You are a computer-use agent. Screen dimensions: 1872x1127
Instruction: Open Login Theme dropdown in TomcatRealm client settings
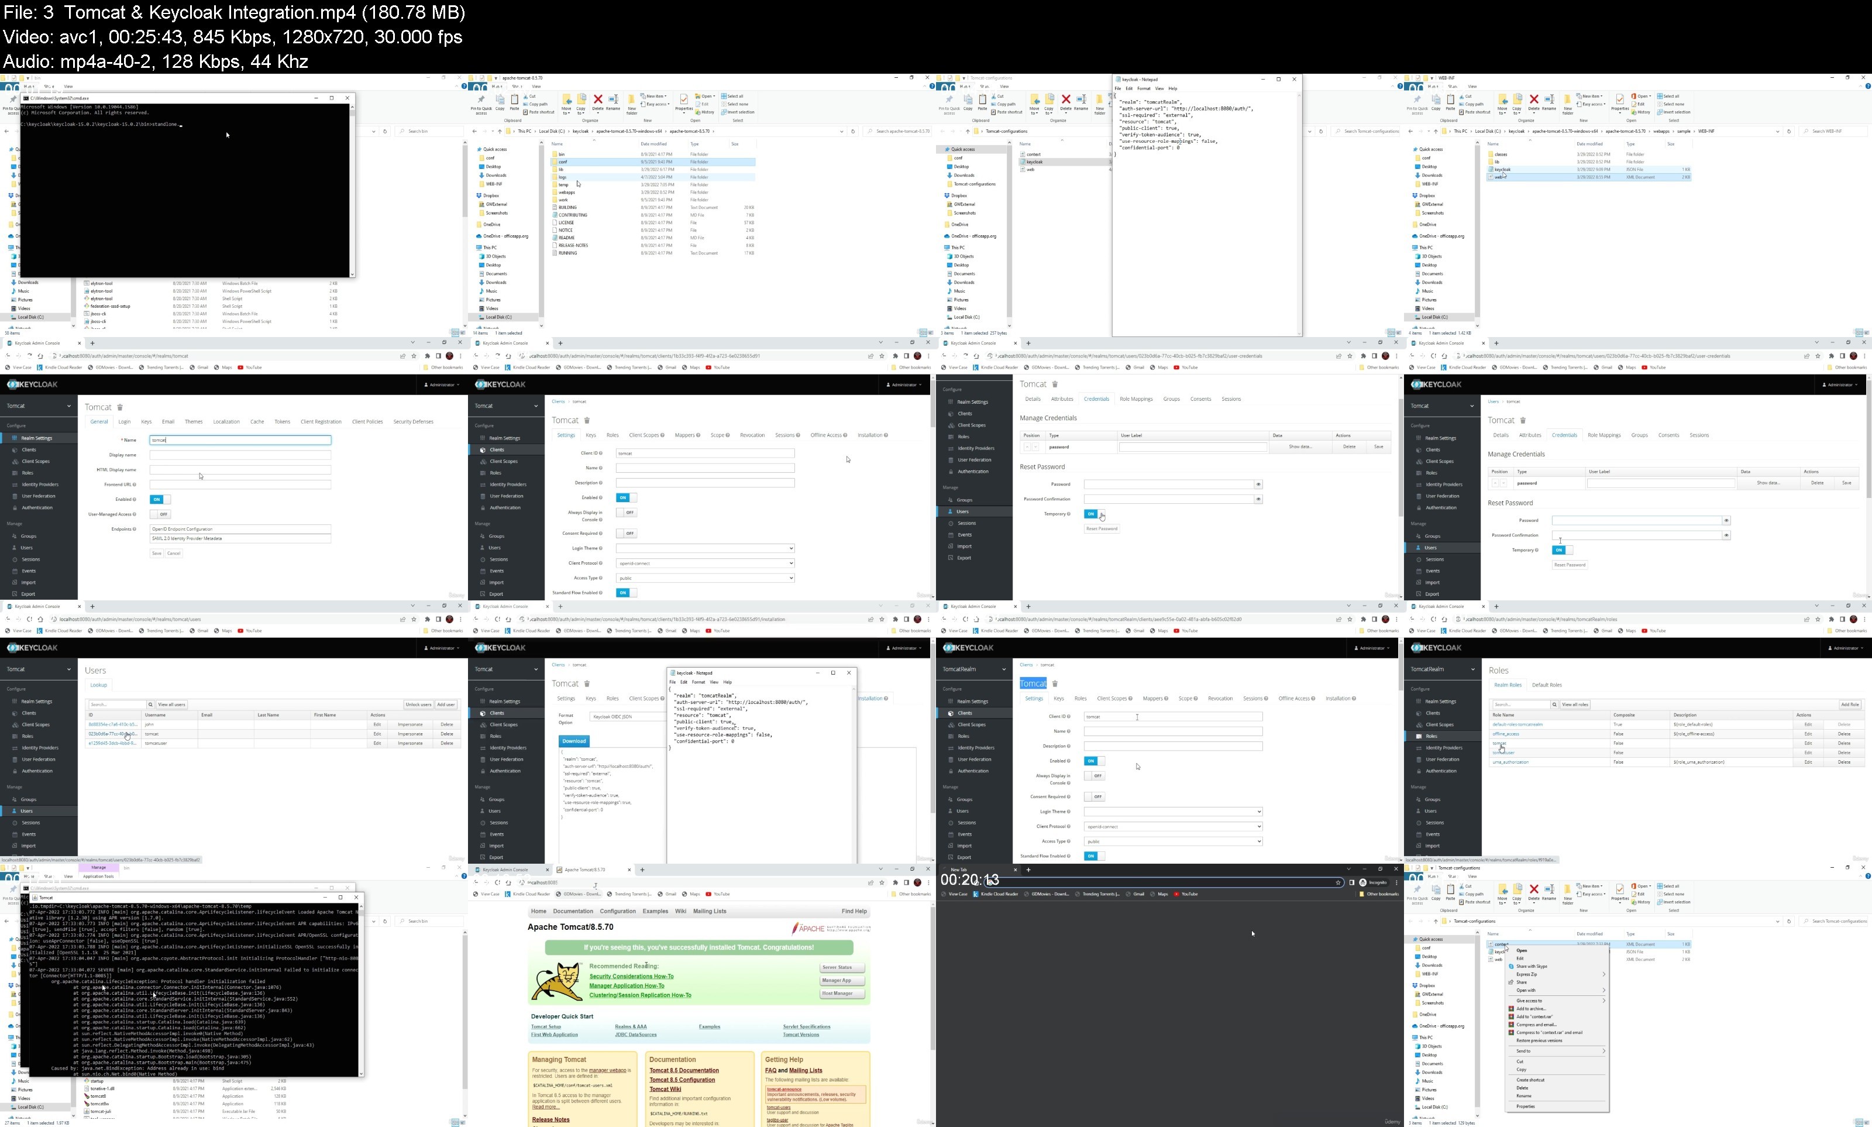click(1173, 812)
